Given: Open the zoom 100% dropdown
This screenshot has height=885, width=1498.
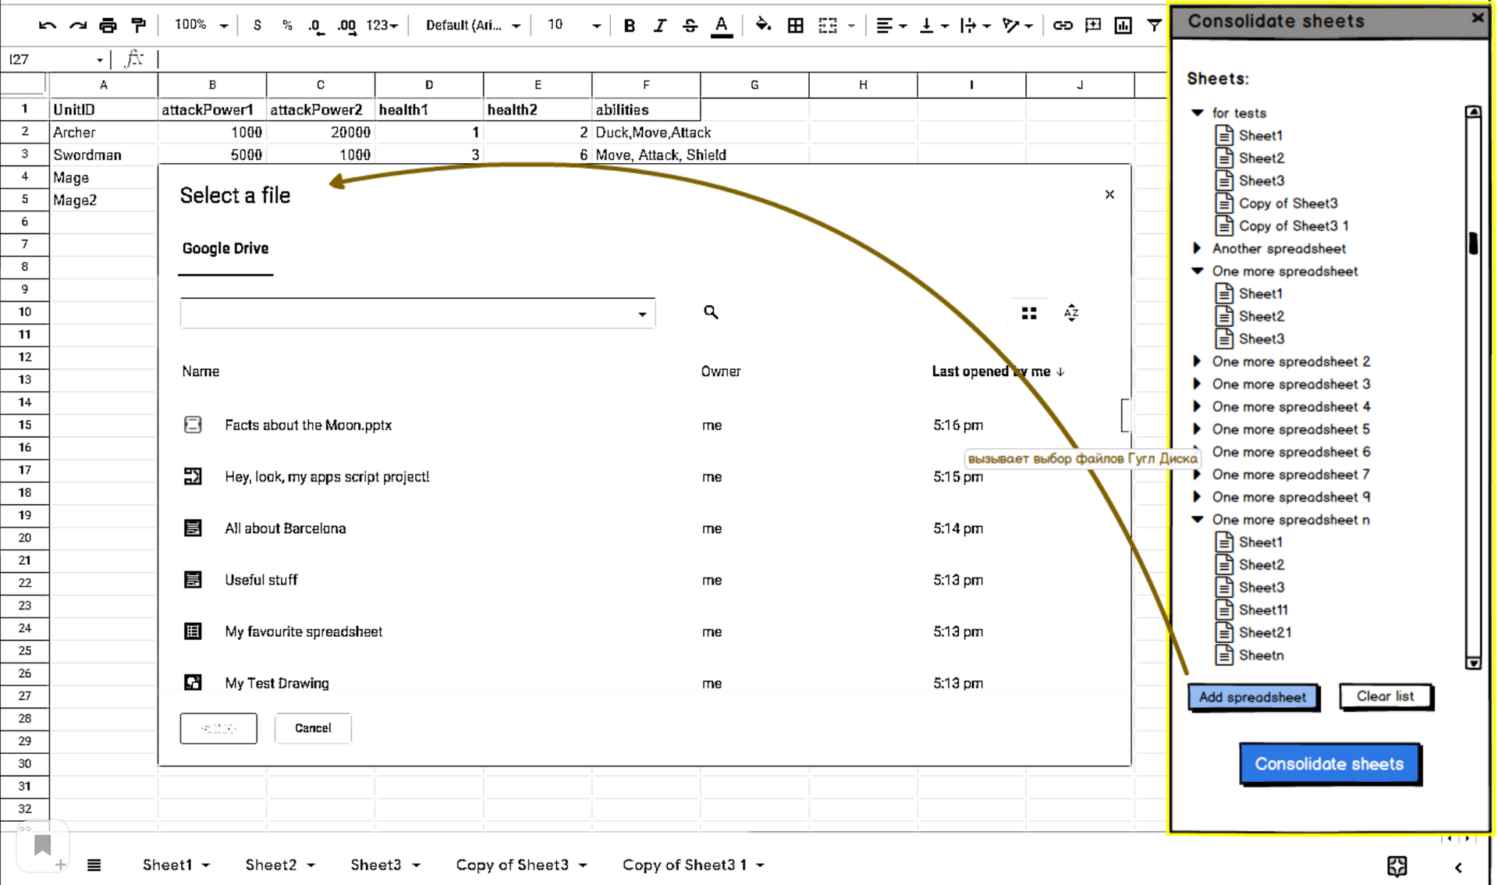Looking at the screenshot, I should point(201,26).
